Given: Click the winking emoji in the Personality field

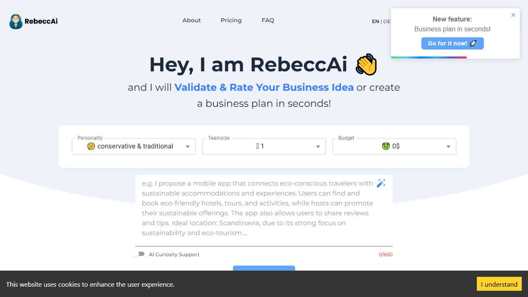Looking at the screenshot, I should (91, 146).
